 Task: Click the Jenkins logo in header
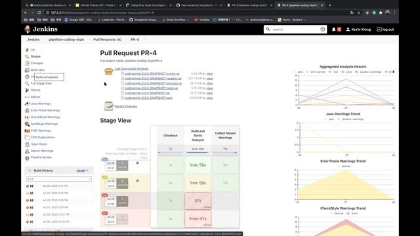pyautogui.click(x=41, y=29)
